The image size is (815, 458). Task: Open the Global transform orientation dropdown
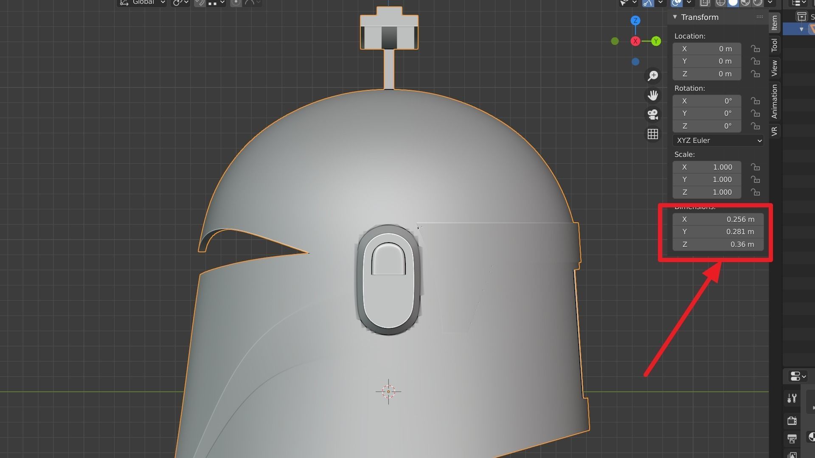(142, 3)
